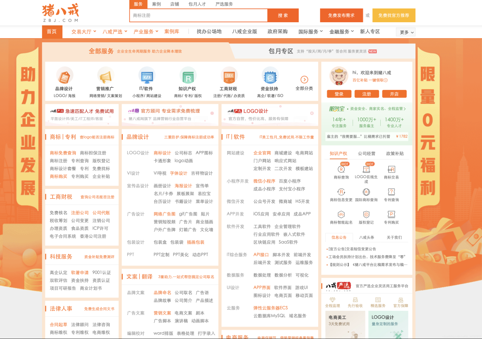Viewport: 482px width, 339px height.
Task: Open the 资金扶持 category icon
Action: click(270, 75)
